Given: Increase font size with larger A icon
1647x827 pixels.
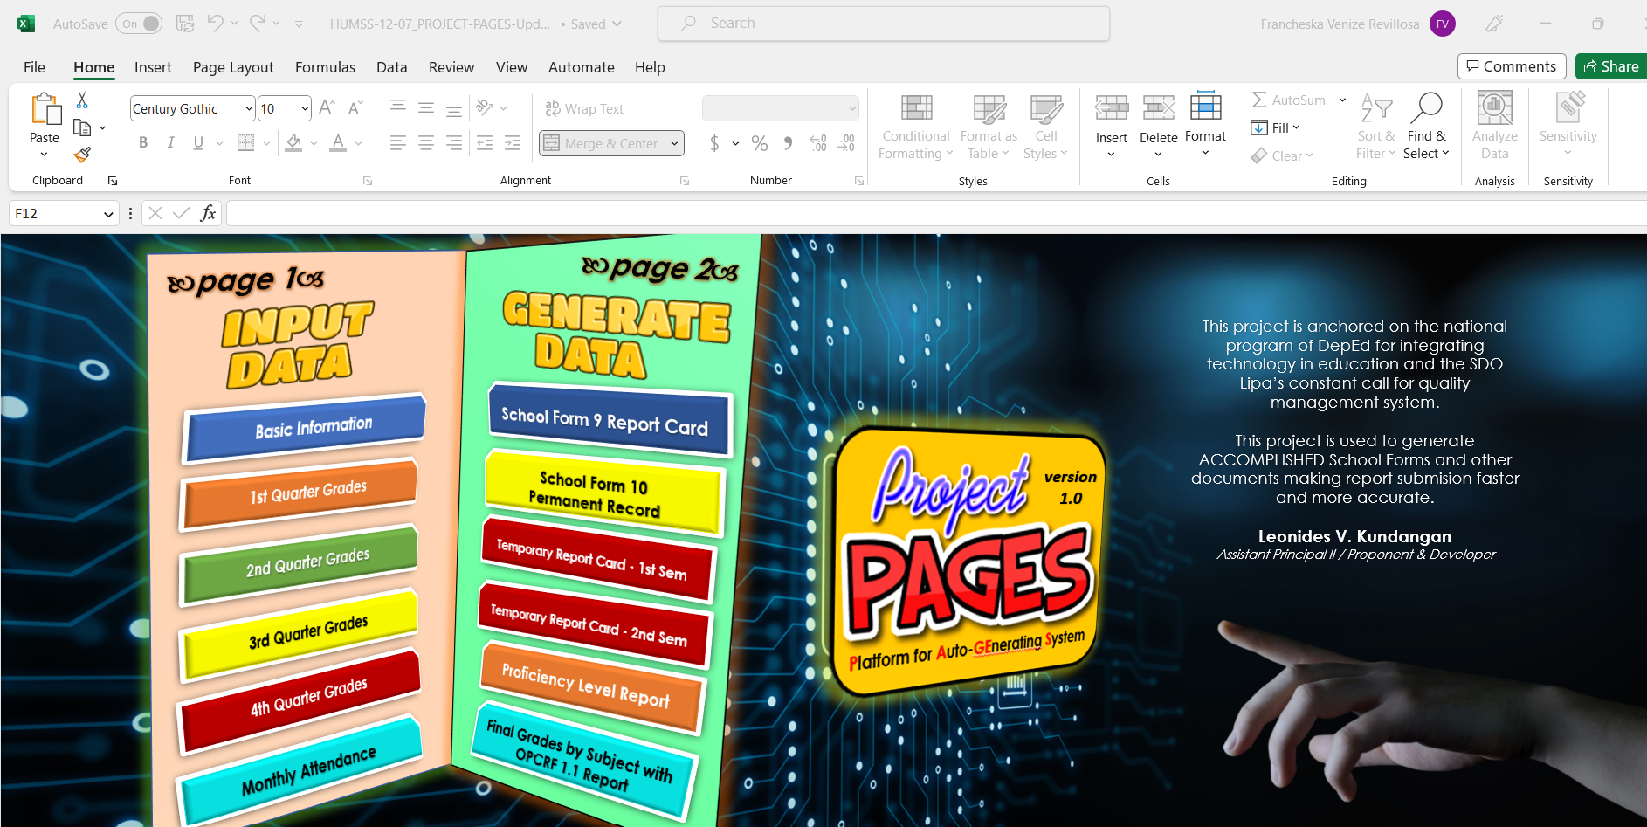Looking at the screenshot, I should click(327, 107).
